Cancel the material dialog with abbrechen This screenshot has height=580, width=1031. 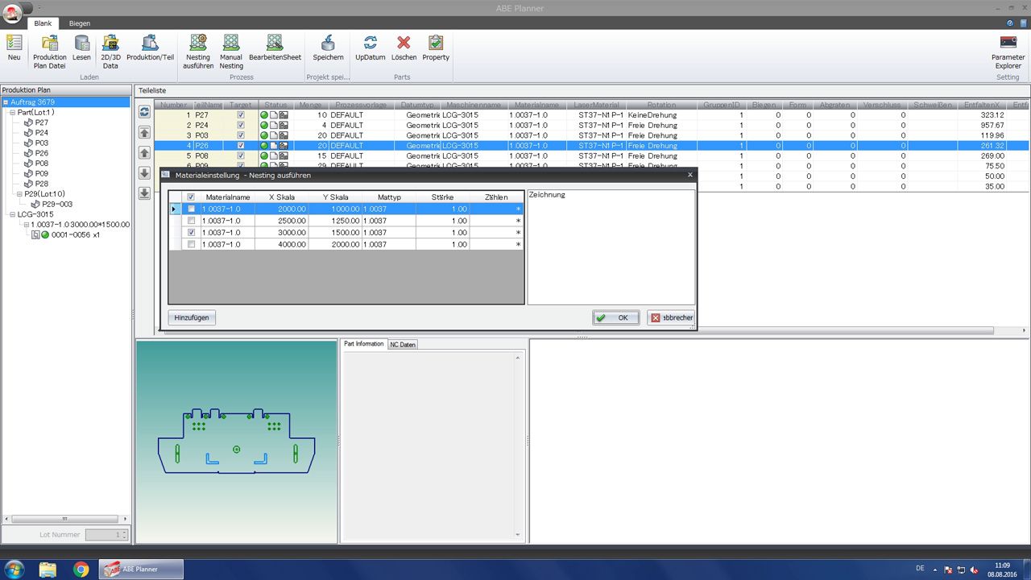click(x=671, y=317)
